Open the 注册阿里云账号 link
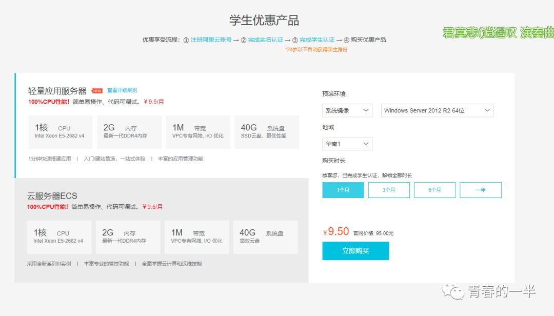554x316 pixels. pos(211,39)
